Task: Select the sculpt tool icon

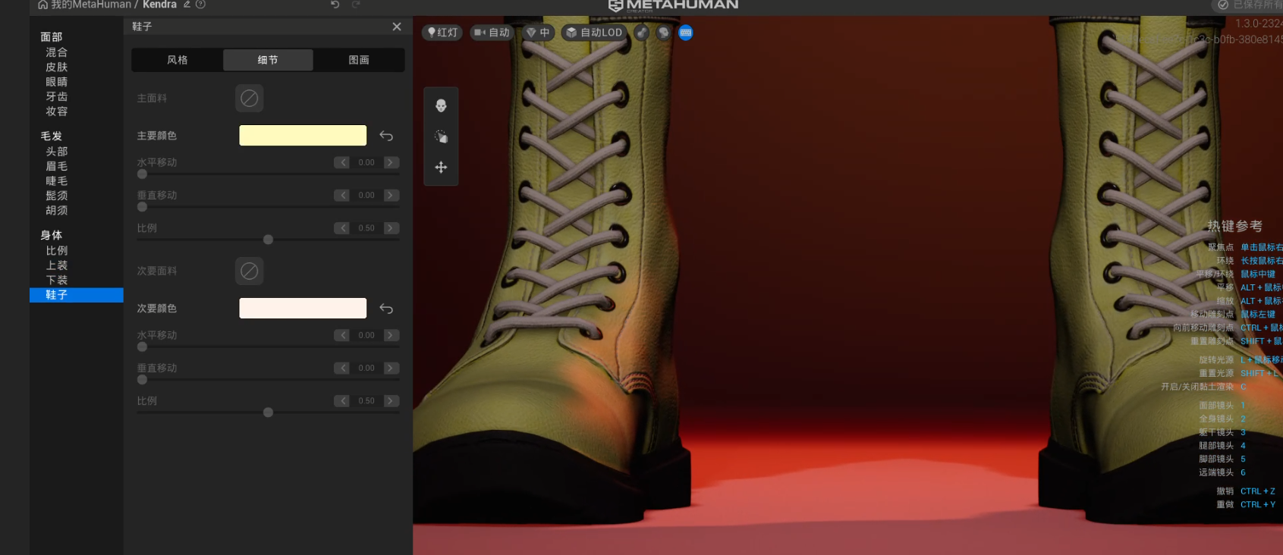Action: click(441, 136)
